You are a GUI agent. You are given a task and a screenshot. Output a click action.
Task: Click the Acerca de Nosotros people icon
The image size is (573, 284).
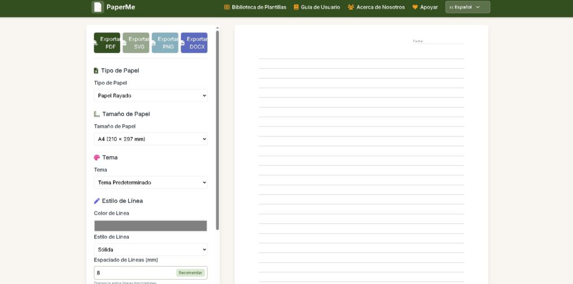click(x=351, y=7)
